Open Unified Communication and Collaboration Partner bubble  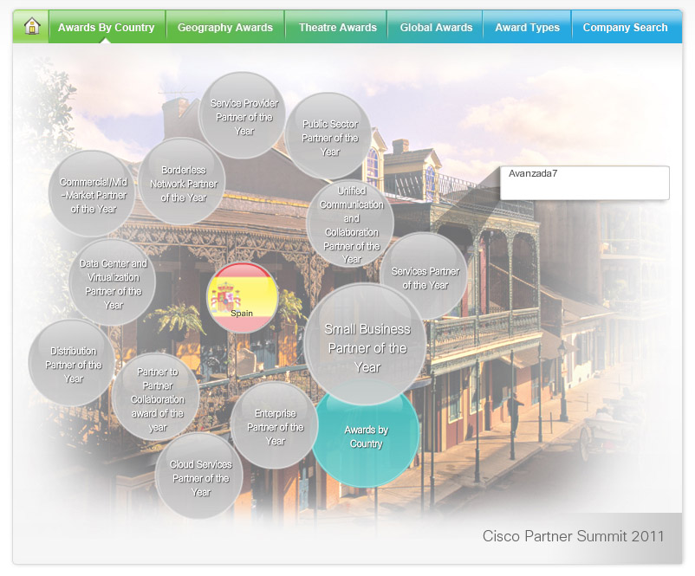(x=351, y=225)
